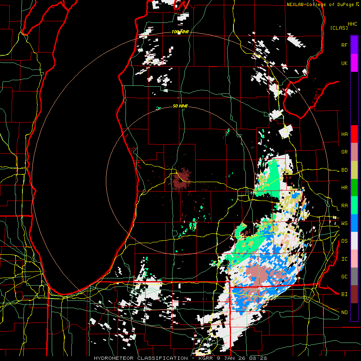Select the GR legend color block
361x361 pixels.
point(354,152)
